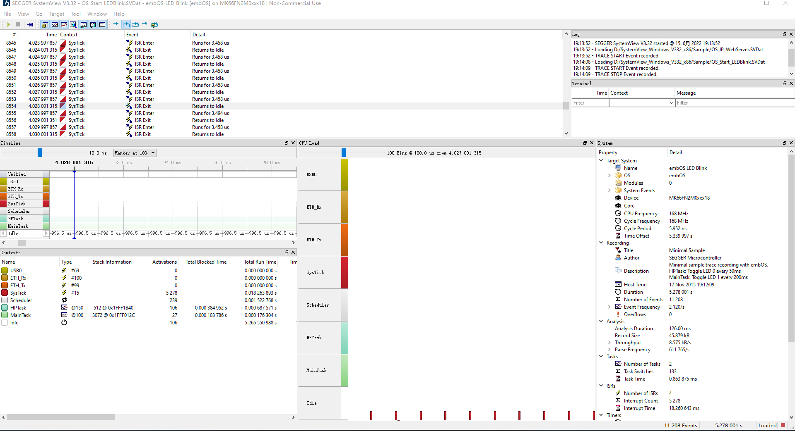This screenshot has width=795, height=431.
Task: Click the Author person icon
Action: [618, 257]
